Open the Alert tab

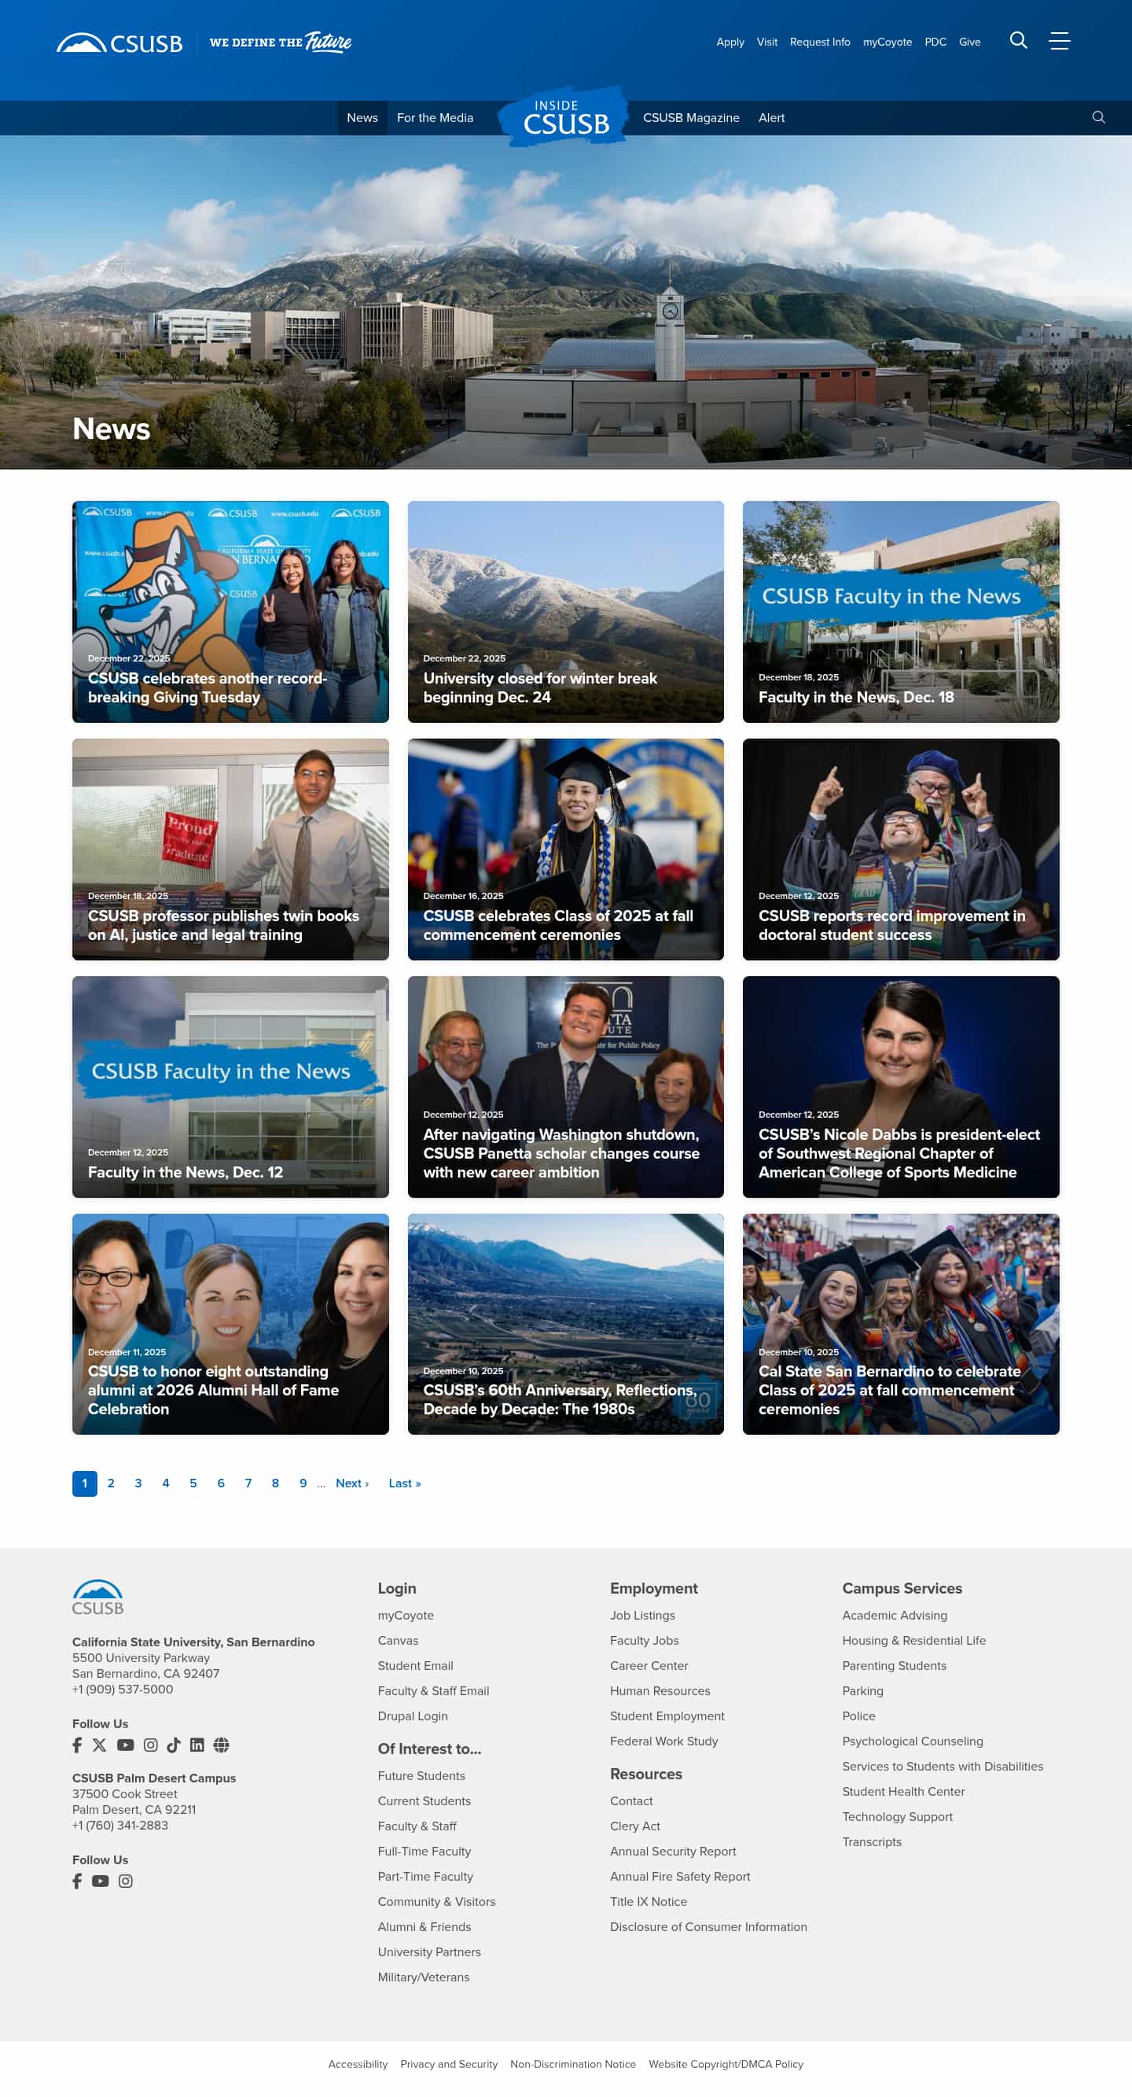coord(771,117)
